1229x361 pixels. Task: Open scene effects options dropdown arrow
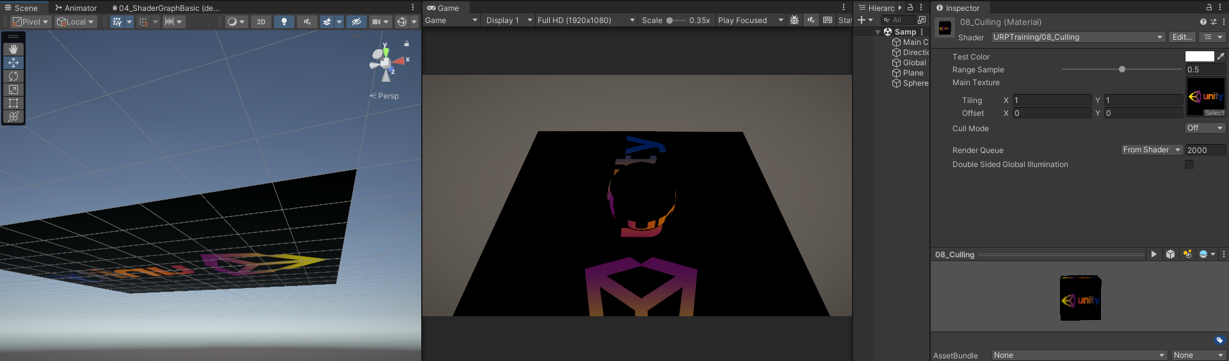tap(339, 22)
